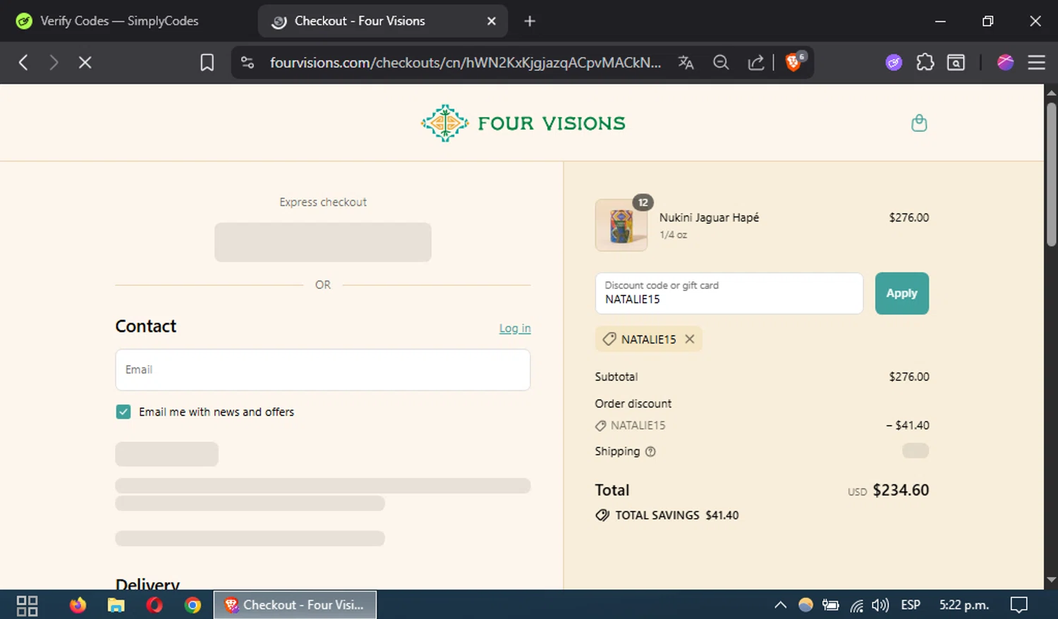Viewport: 1058px width, 619px height.
Task: Click the Subtotal $276.00 value
Action: [909, 376]
